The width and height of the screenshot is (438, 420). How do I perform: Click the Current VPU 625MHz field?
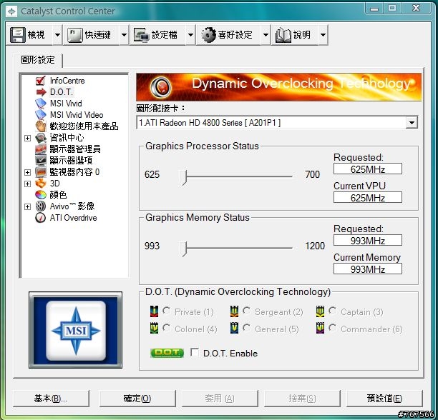point(368,198)
